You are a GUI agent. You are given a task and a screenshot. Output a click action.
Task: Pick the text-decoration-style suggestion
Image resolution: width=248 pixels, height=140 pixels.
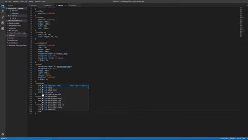click(x=65, y=107)
